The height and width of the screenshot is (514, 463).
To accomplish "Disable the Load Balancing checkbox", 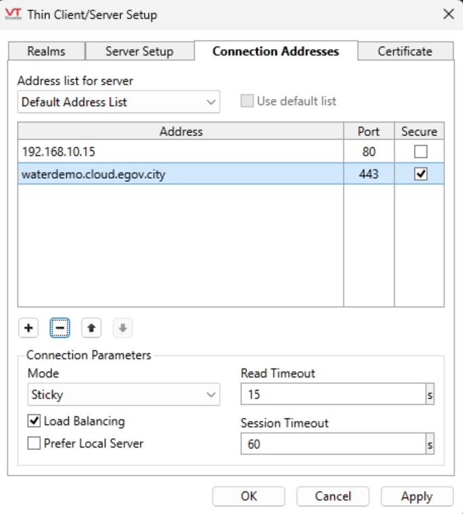I will pyautogui.click(x=34, y=421).
